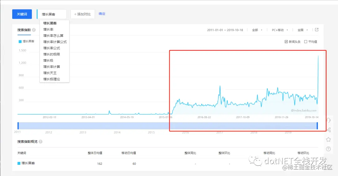Screen dimensions: 338x176
Task: Click the star favorite icon in sidebar
Action: (x=328, y=139)
